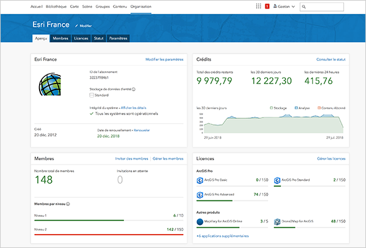
Task: Toggle the Contenu Abonné legend checkbox
Action: pyautogui.click(x=319, y=108)
